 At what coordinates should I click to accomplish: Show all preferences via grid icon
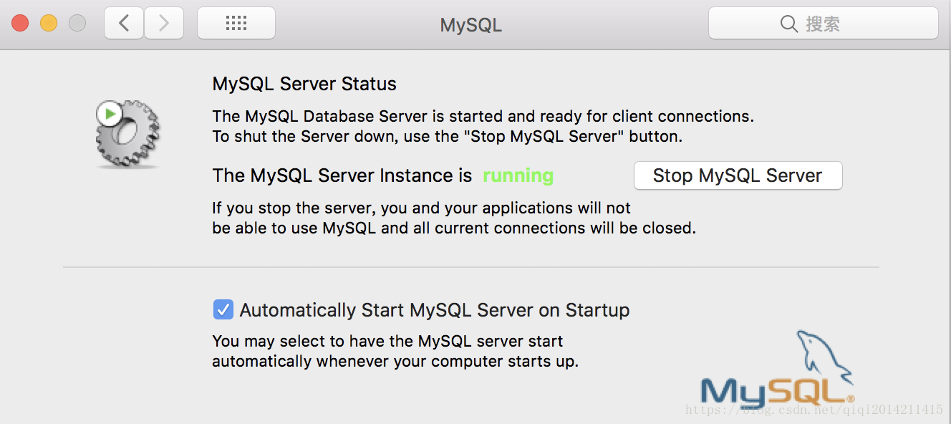tap(236, 24)
